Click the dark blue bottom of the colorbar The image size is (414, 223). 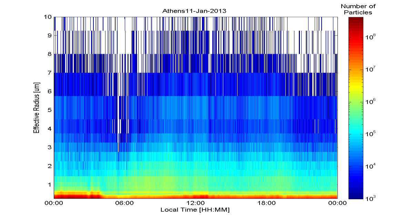pyautogui.click(x=356, y=195)
